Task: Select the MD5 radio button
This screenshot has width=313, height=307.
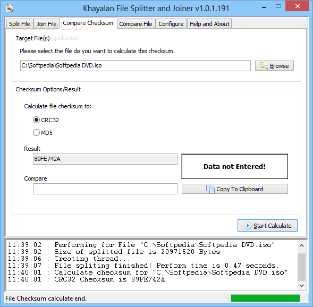Action: 36,133
